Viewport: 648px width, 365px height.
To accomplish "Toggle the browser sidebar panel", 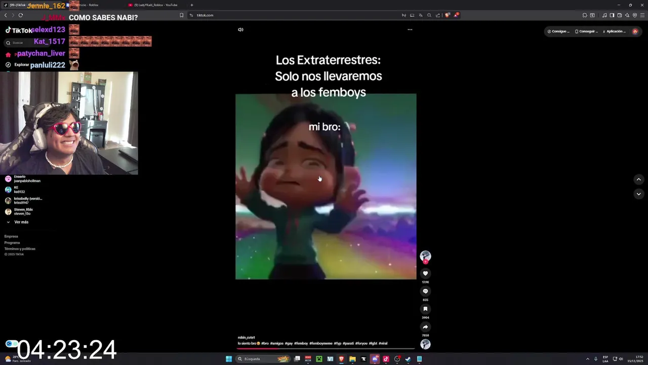I will [612, 15].
